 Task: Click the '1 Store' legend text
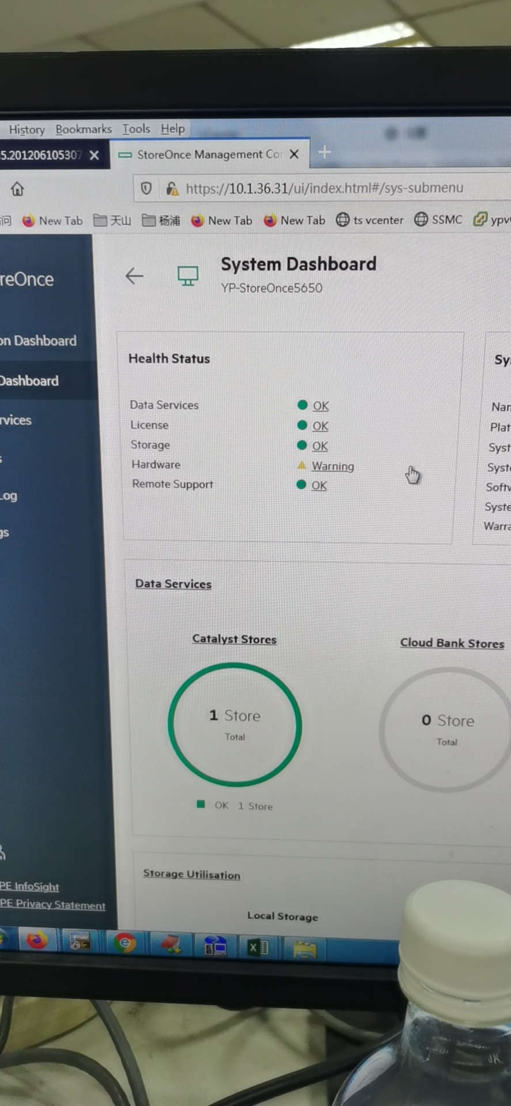(255, 806)
